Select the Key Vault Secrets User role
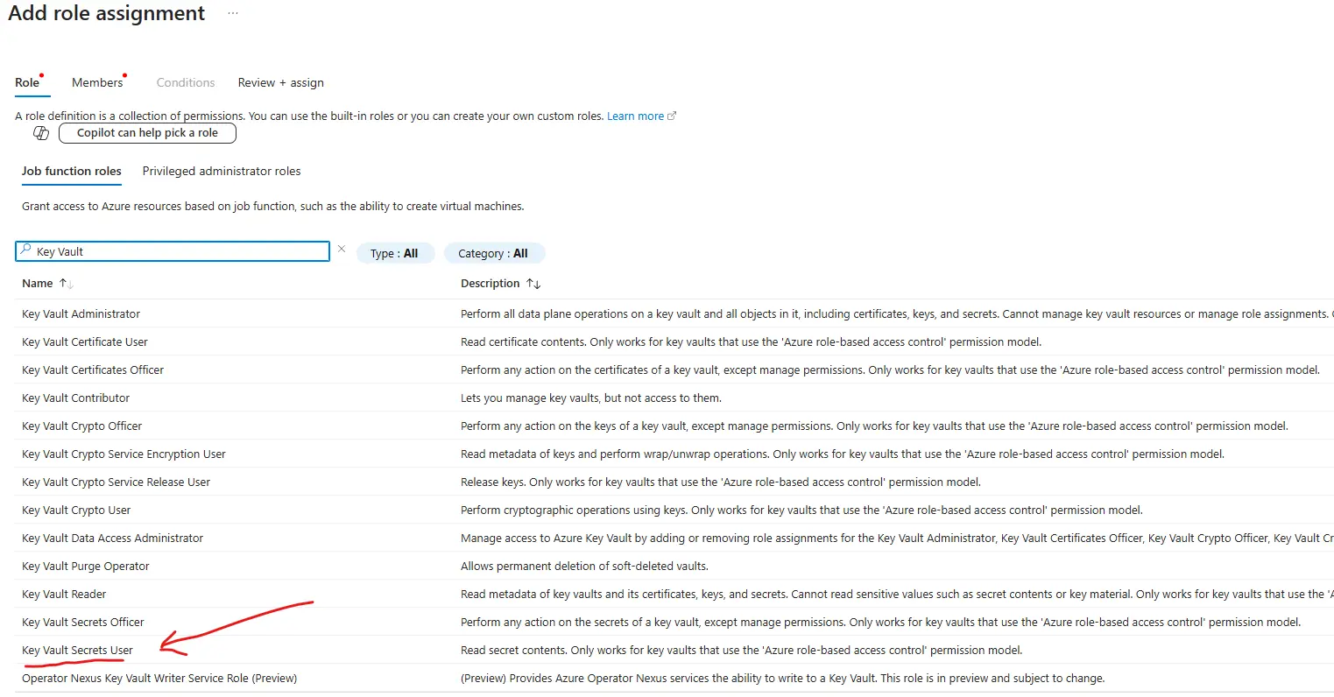The image size is (1334, 697). tap(77, 650)
